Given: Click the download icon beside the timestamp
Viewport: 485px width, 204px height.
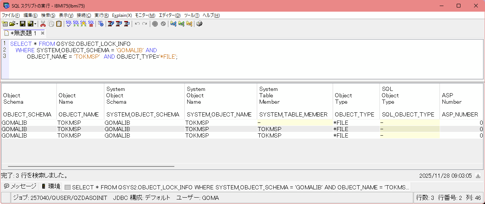Looking at the screenshot, I should [x=478, y=175].
